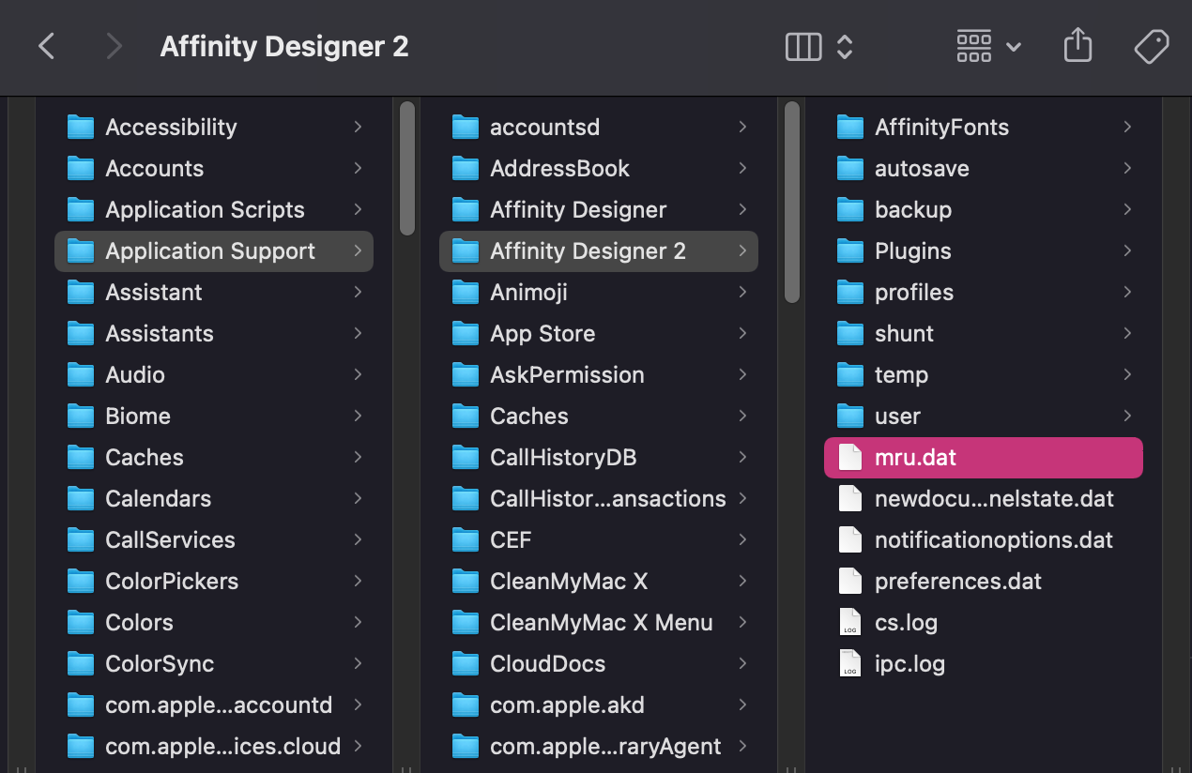Click the preferences.dat file icon
The width and height of the screenshot is (1192, 773).
point(850,581)
